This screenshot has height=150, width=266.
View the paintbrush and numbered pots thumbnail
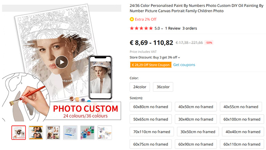click(x=70, y=132)
